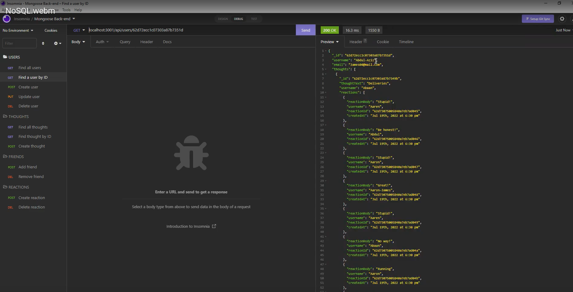Collapse FRIENDS folder
Image resolution: width=573 pixels, height=292 pixels.
[13, 157]
